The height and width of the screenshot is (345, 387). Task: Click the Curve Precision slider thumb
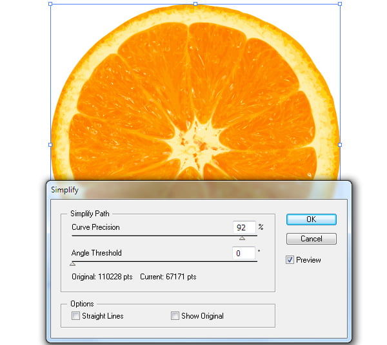click(242, 238)
